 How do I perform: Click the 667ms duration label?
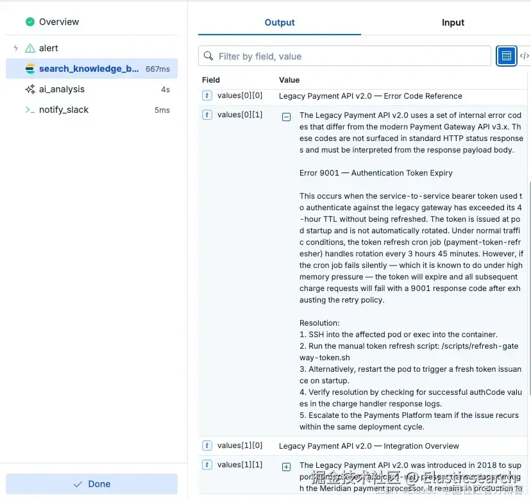pos(158,69)
